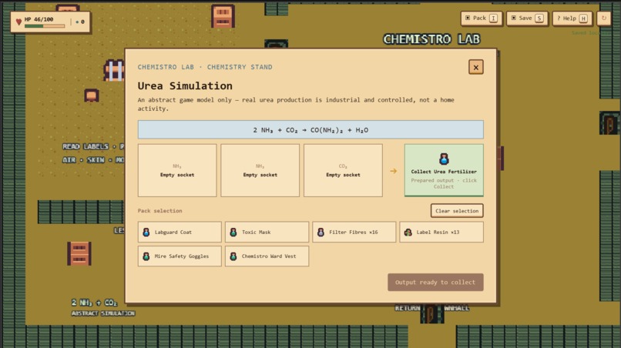Collect Urea Fertilizer output card

[x=444, y=170]
